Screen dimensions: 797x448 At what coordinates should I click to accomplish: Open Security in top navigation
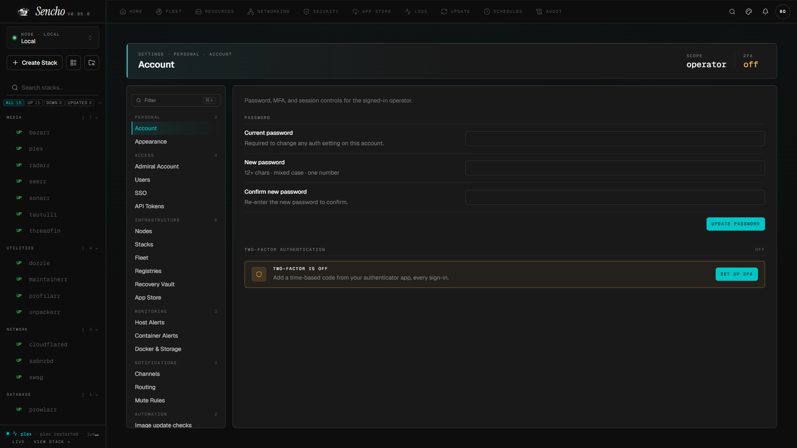pos(321,12)
